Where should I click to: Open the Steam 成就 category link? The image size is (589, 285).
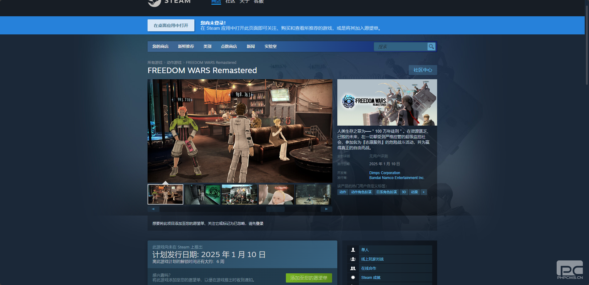(371, 277)
